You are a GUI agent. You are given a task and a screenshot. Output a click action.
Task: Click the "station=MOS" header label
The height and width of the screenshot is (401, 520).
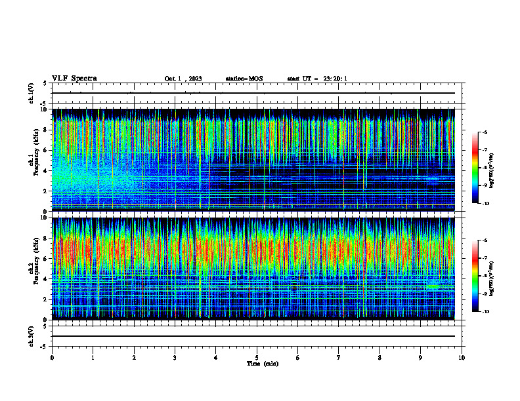244,79
